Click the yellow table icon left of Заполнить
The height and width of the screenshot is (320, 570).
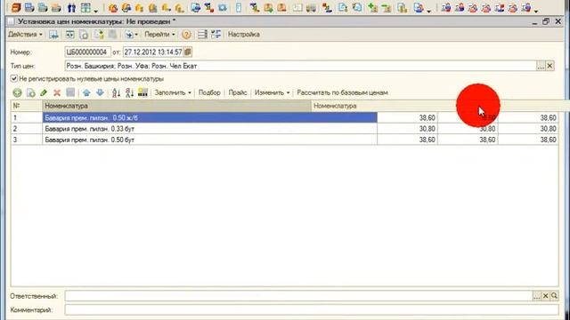(142, 92)
